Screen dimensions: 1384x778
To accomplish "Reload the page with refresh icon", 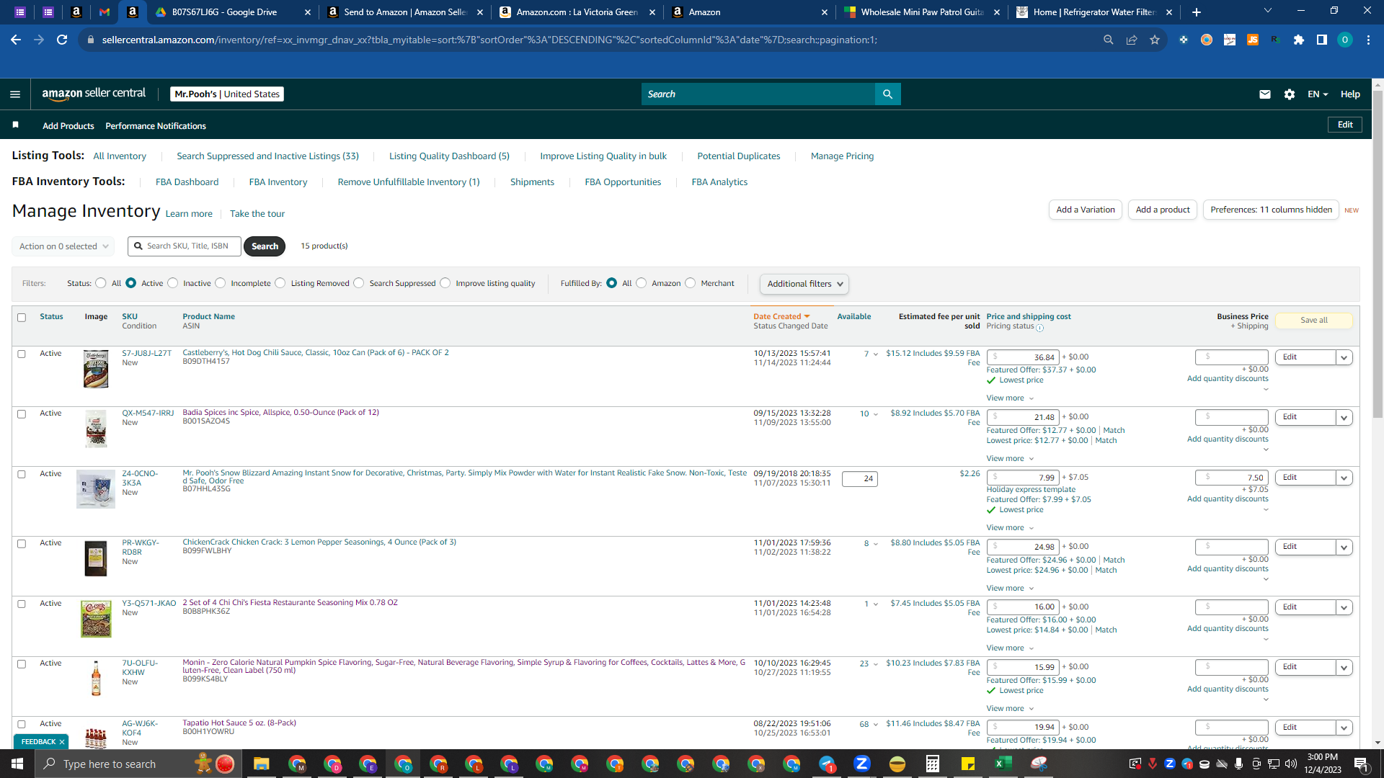I will tap(62, 40).
